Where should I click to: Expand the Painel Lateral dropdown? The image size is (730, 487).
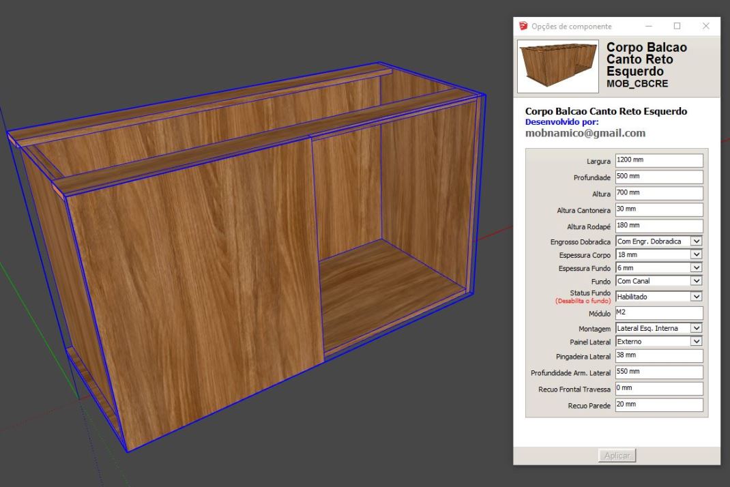point(658,341)
